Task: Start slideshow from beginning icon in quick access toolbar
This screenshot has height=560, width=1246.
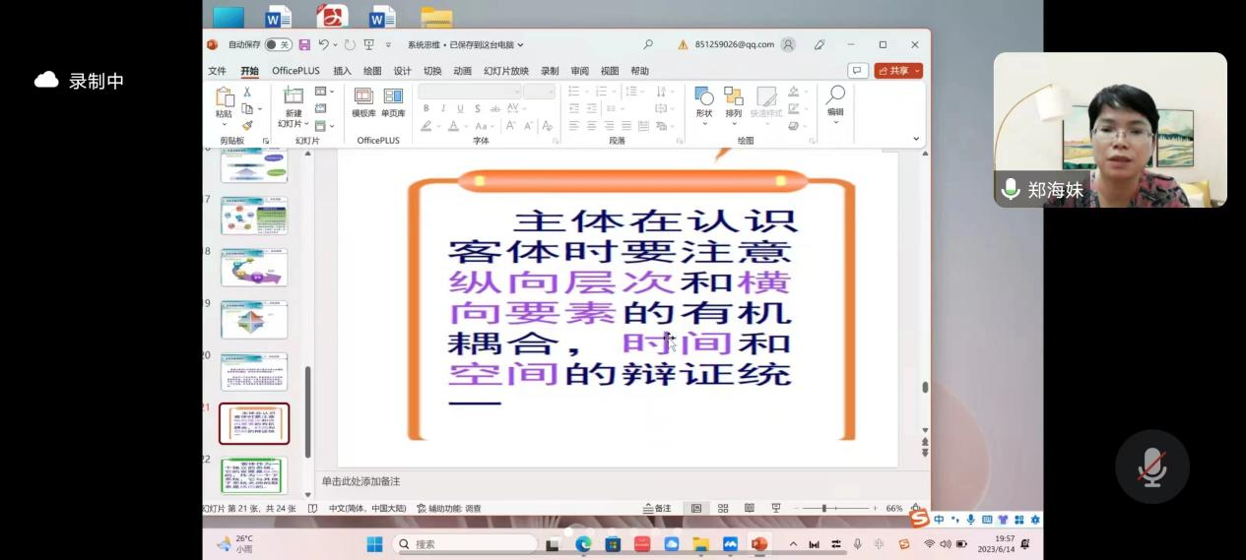Action: pos(369,45)
